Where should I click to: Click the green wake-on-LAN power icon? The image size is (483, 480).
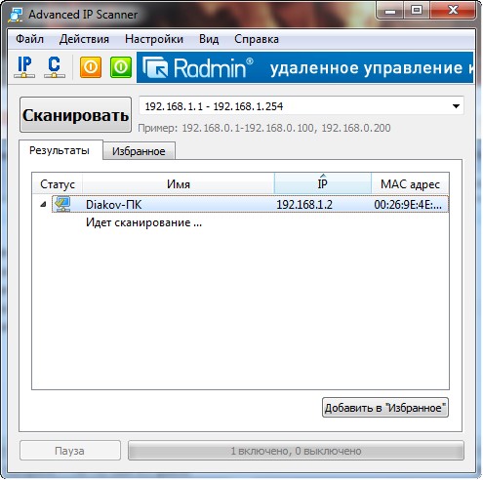[121, 67]
